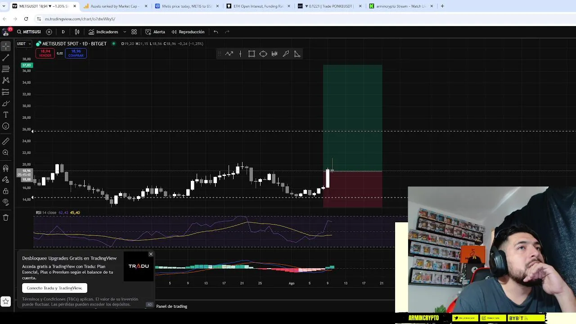Select vertical line tool in floating toolbar
The width and height of the screenshot is (576, 324).
(240, 54)
